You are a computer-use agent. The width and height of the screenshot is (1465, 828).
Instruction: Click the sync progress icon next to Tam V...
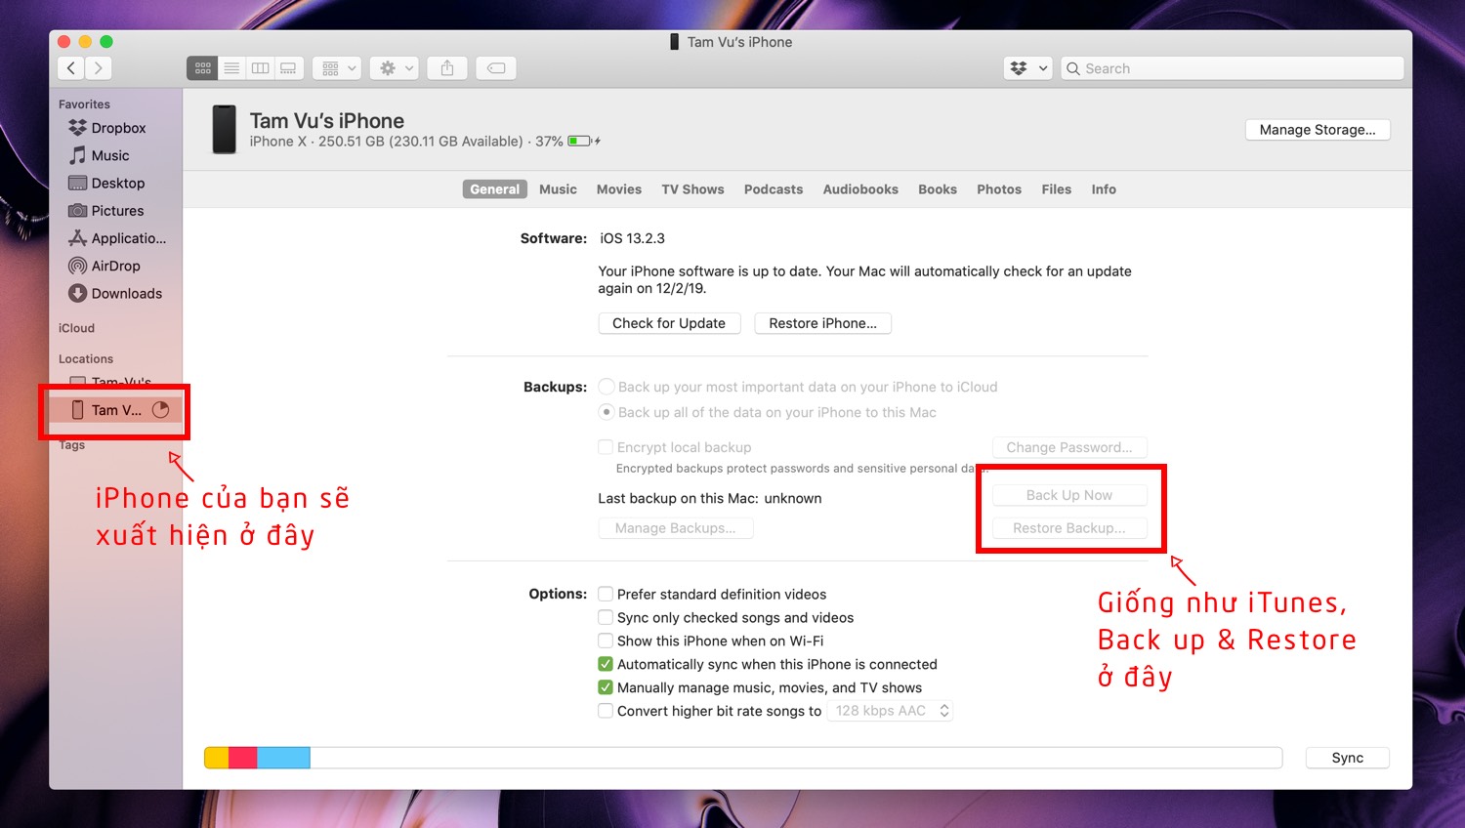click(x=161, y=410)
